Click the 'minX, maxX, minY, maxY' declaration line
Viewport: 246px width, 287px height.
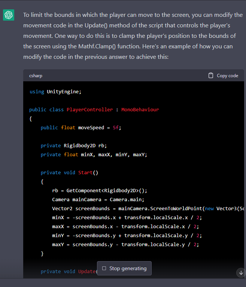point(94,154)
